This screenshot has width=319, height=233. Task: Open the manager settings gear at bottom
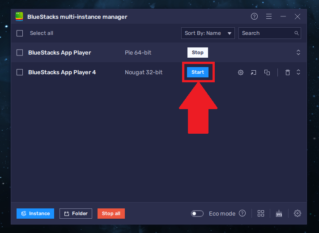pyautogui.click(x=298, y=213)
